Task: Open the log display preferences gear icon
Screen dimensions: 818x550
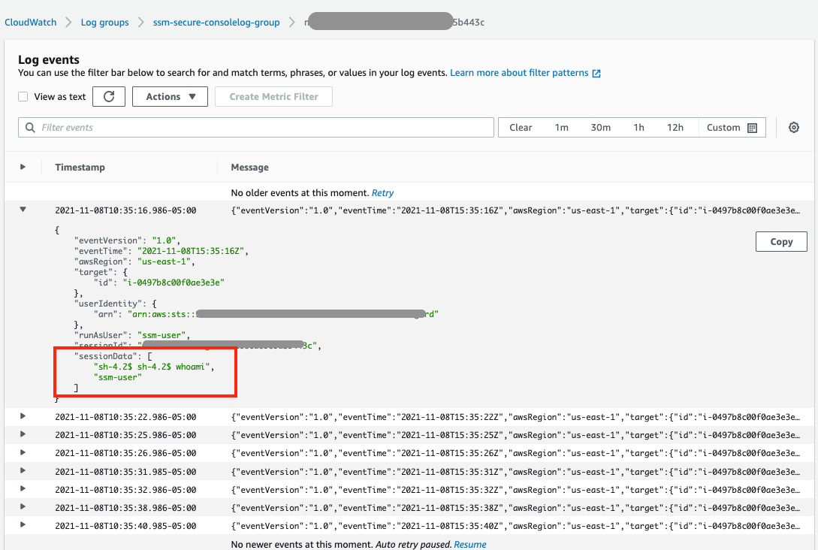Action: point(794,127)
